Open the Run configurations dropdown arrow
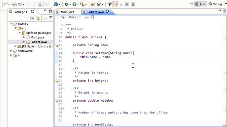This screenshot has height=127, width=227. [x=78, y=5]
